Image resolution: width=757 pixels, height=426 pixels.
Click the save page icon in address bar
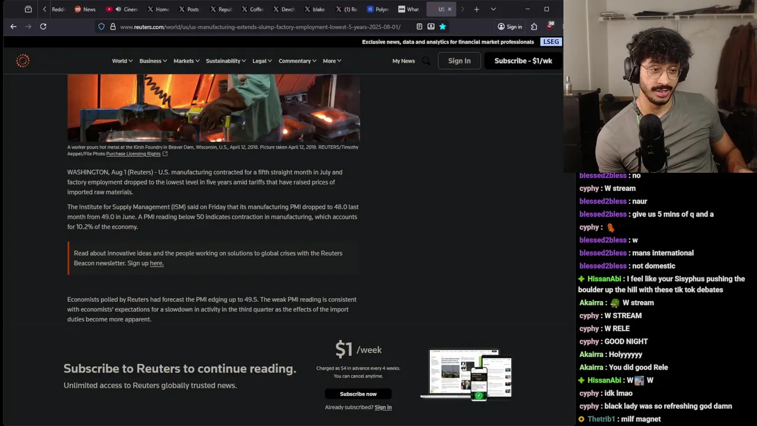[431, 27]
